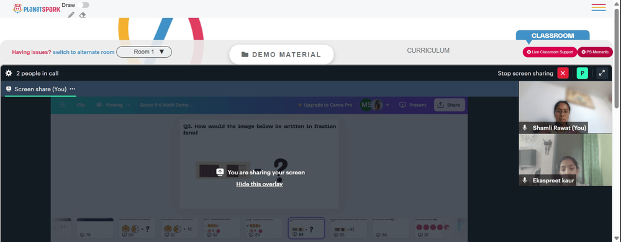Select the Classroom tab
Screen dimensions: 621x242
click(x=553, y=35)
